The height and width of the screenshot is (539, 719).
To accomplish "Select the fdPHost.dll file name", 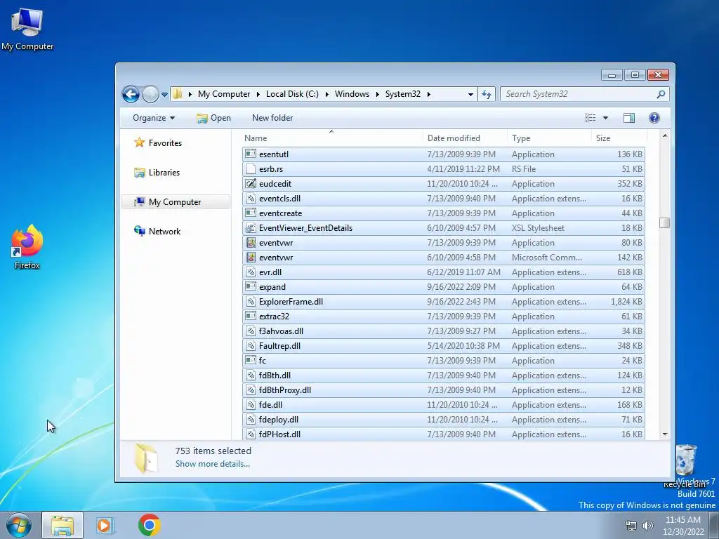I will (x=279, y=434).
